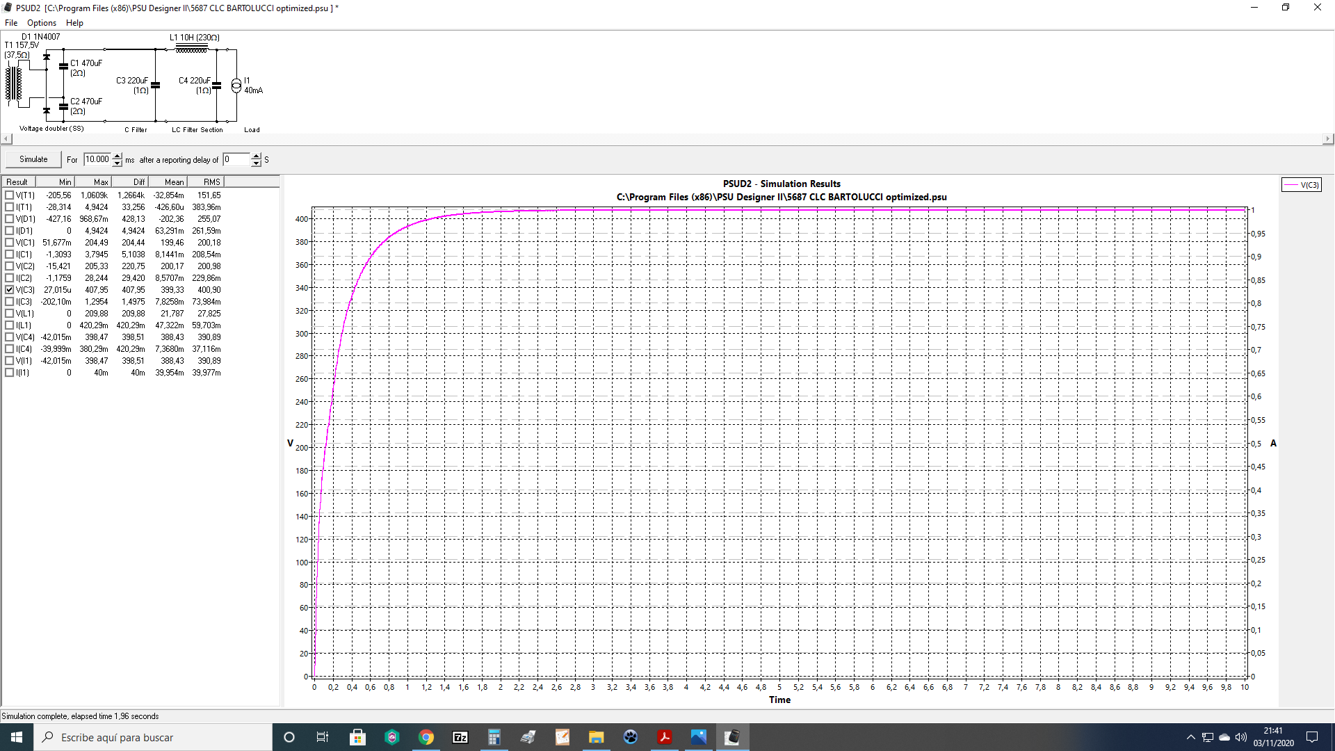1335x751 pixels.
Task: Open 7-Zip from taskbar
Action: [460, 737]
